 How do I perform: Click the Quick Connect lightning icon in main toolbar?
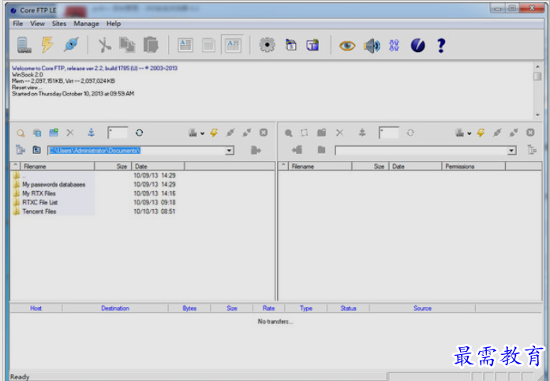click(47, 45)
